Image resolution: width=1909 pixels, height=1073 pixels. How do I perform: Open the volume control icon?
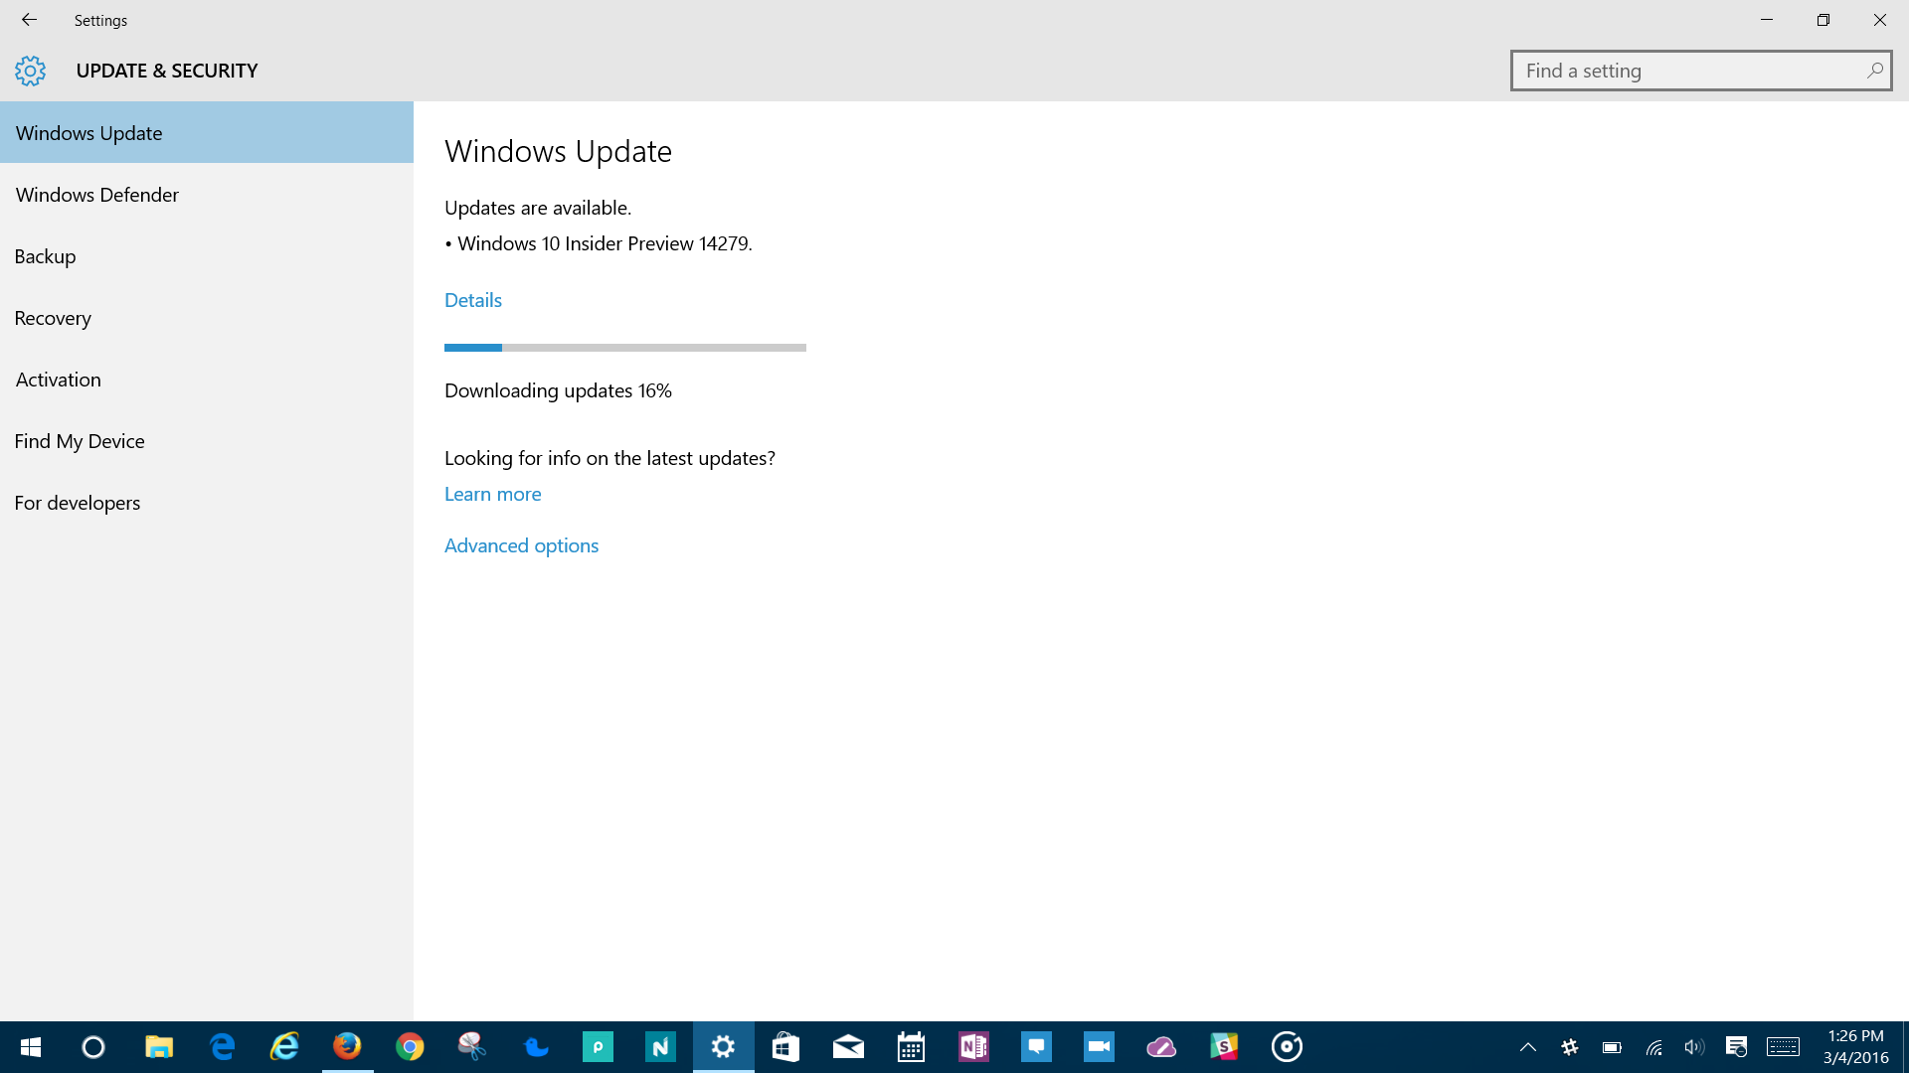click(1694, 1046)
